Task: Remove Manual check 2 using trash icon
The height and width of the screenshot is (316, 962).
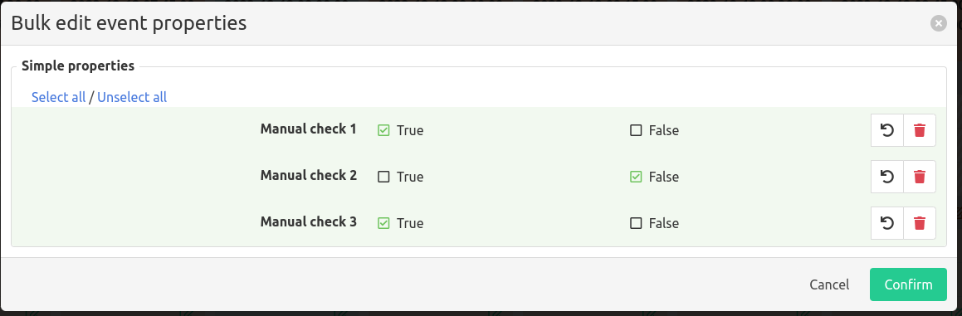Action: (x=920, y=177)
